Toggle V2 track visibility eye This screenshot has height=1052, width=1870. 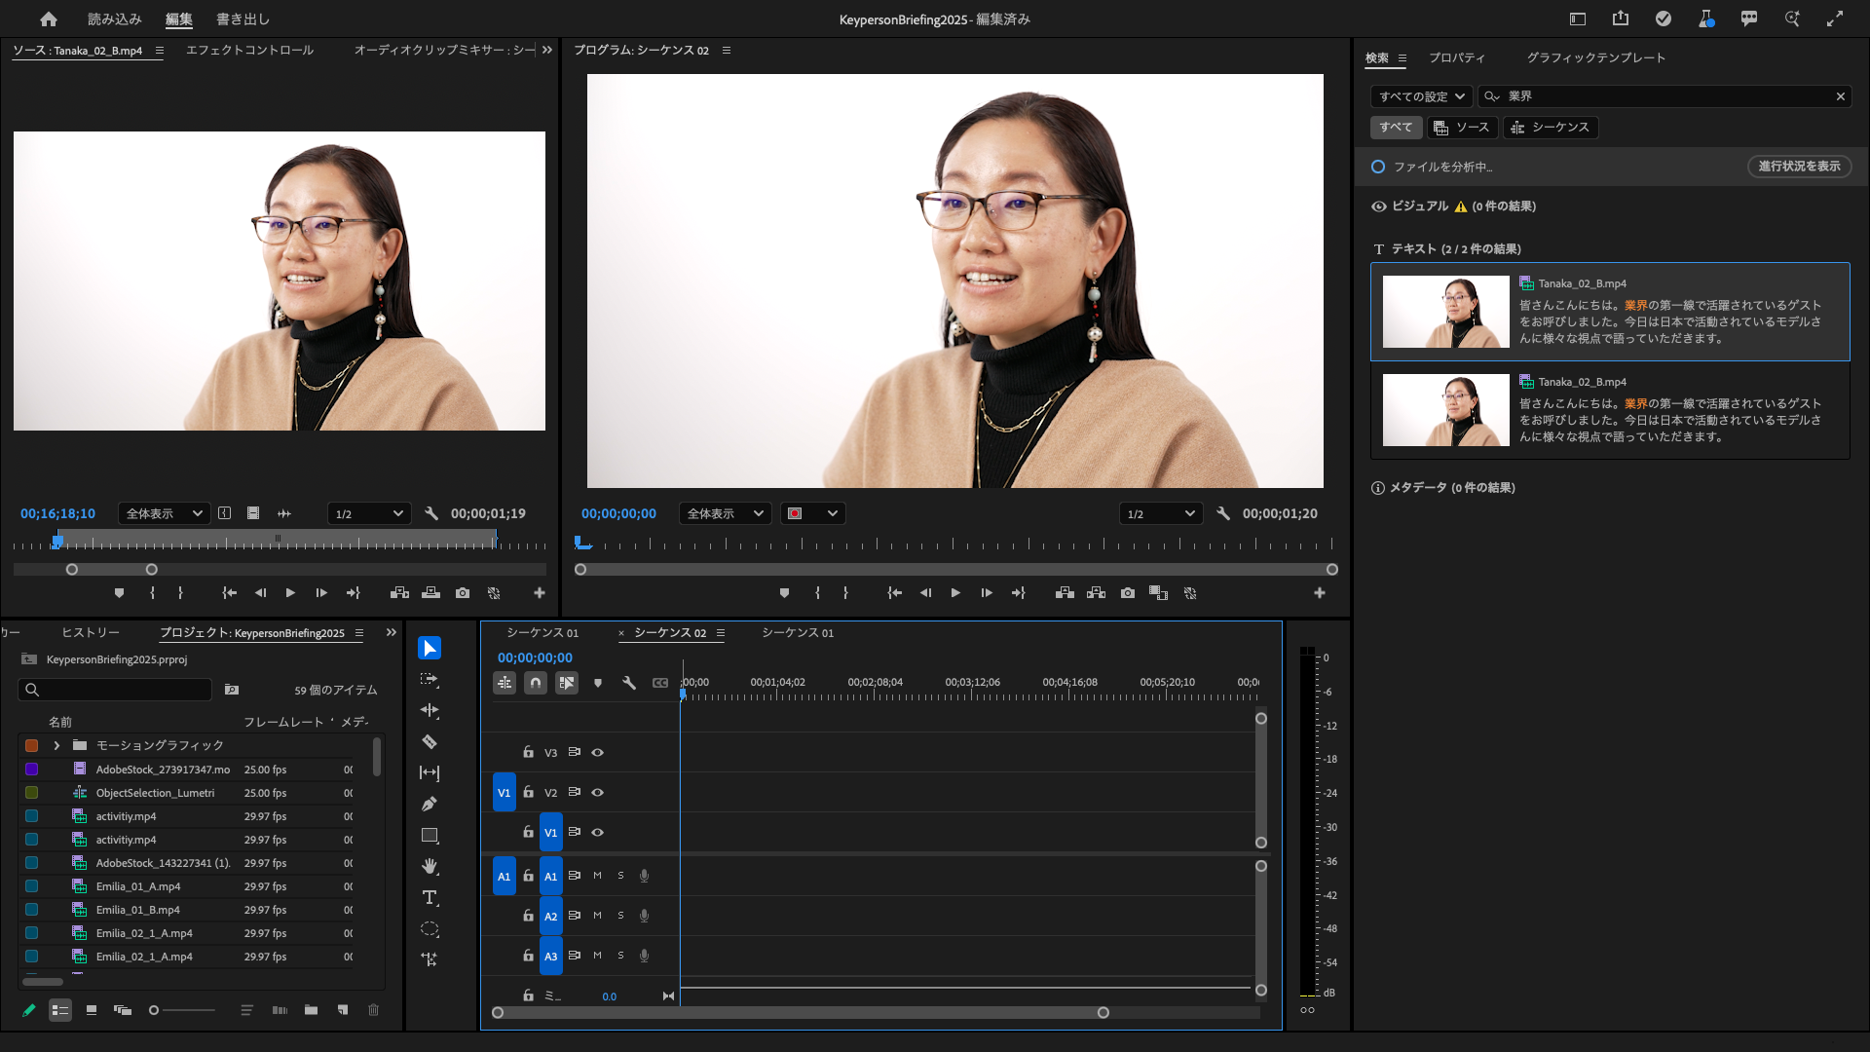(x=598, y=793)
